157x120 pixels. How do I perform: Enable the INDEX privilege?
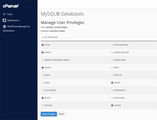pos(43,83)
